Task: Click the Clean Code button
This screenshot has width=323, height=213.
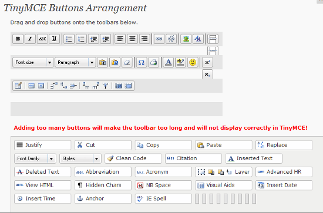Action: click(133, 158)
